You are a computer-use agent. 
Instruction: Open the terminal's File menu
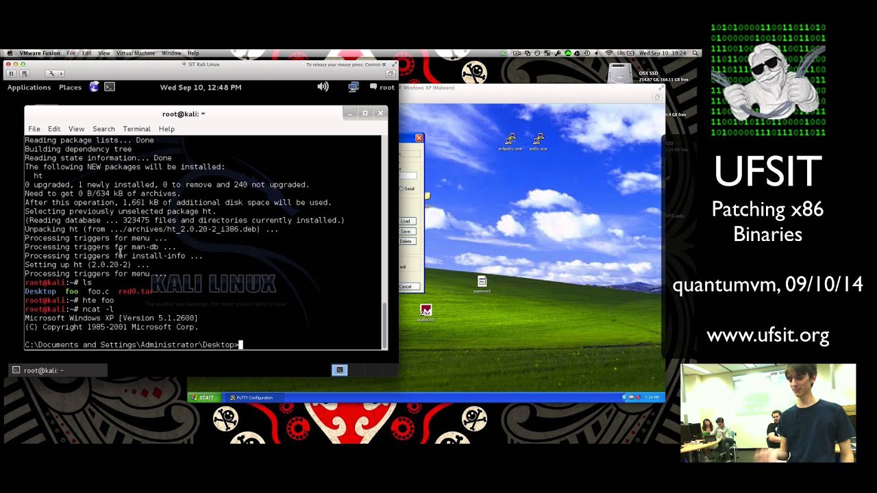34,129
